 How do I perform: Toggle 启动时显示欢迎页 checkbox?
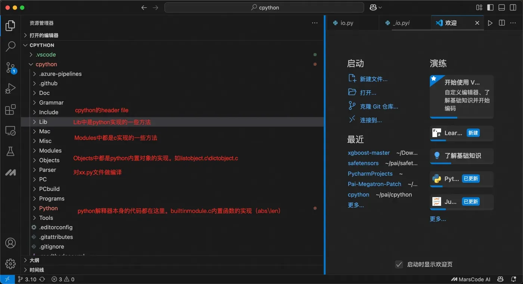pyautogui.click(x=399, y=264)
